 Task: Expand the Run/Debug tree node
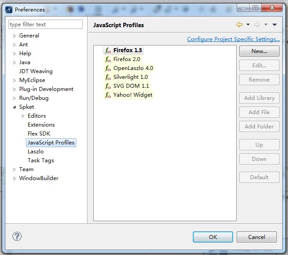point(14,98)
